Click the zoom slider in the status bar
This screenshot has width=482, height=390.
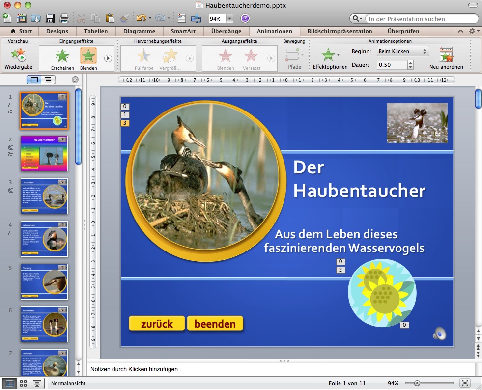coord(417,383)
